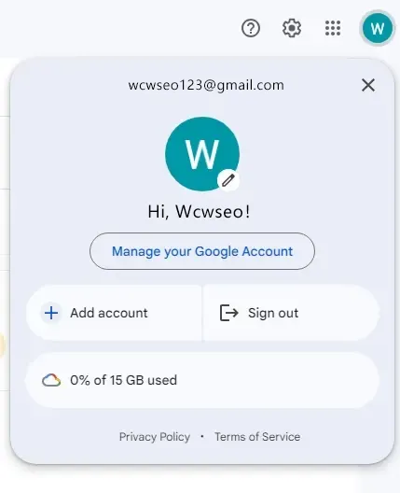The width and height of the screenshot is (400, 493).
Task: Click the Sign out arrow icon
Action: pyautogui.click(x=228, y=313)
